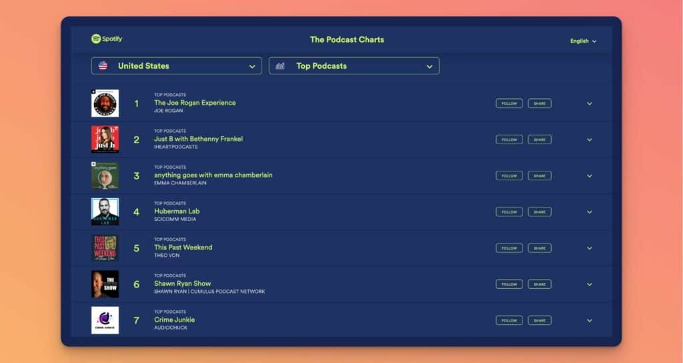
Task: Click SHAWN RYAN | CUMULUS PODCAST NETWORK text
Action: pyautogui.click(x=209, y=292)
